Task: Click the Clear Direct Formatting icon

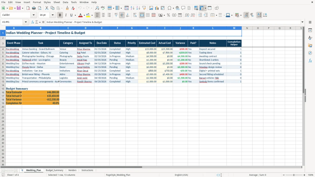Action: [x=73, y=8]
